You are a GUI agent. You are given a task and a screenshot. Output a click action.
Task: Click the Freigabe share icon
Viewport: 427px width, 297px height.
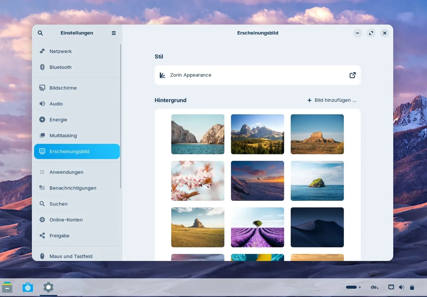pyautogui.click(x=42, y=236)
